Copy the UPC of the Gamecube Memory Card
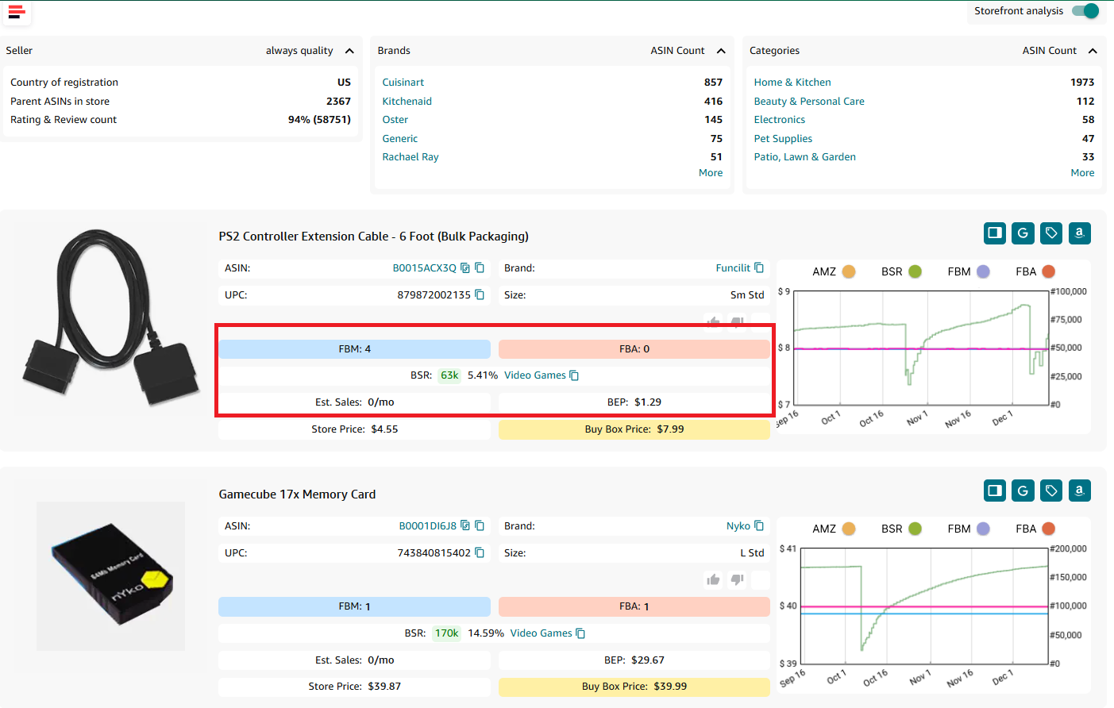Image resolution: width=1114 pixels, height=708 pixels. (x=480, y=552)
